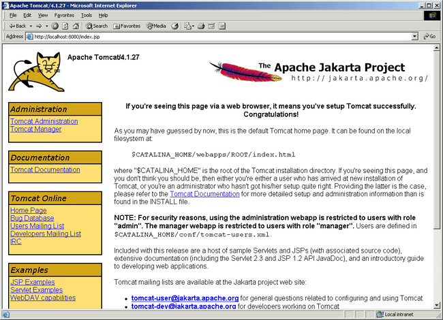Open the Developers Mailing List link

(46, 234)
